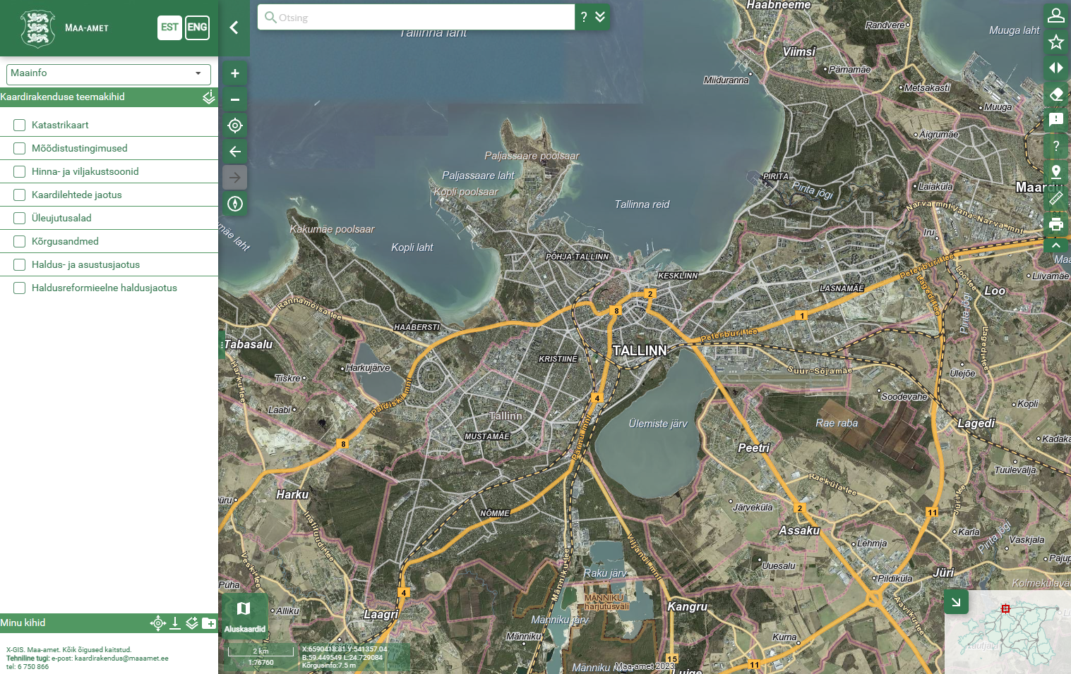Click the Paljassaare poolsaar map label
Screen dimensions: 1071x674
tap(532, 156)
